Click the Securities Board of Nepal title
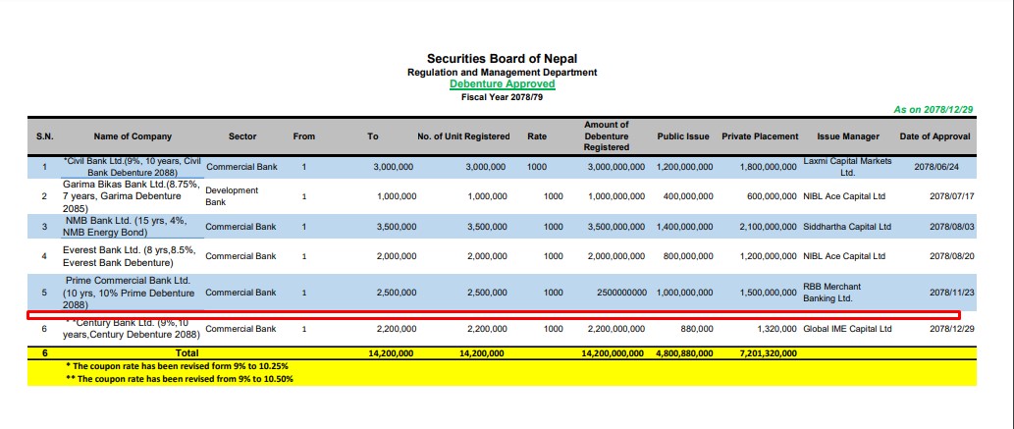 click(x=502, y=59)
